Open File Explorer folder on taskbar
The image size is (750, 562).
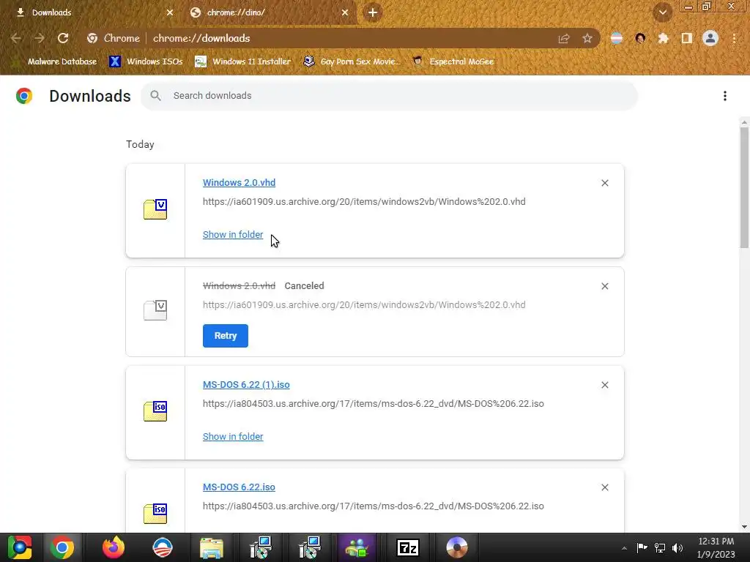tap(212, 547)
